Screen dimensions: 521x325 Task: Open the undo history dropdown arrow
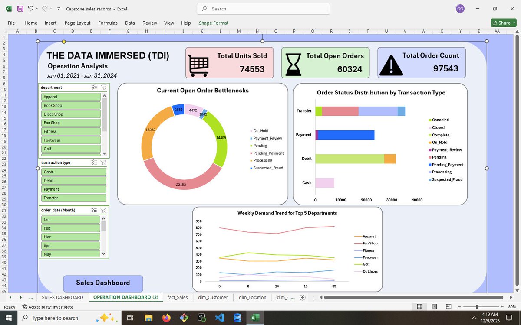[x=37, y=8]
